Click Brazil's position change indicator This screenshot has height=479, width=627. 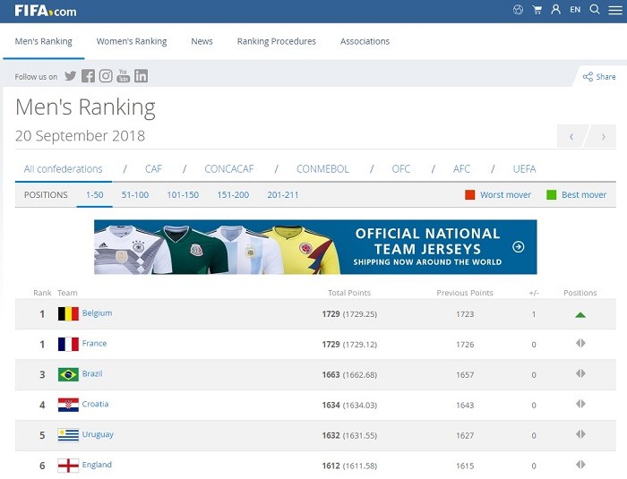tap(580, 374)
